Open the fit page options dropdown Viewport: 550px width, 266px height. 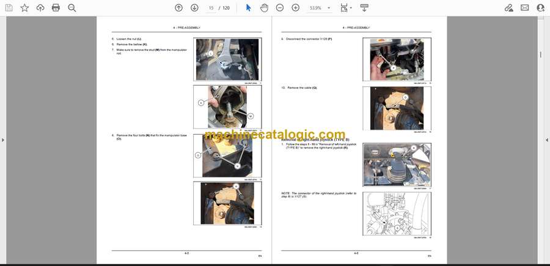tap(346, 8)
